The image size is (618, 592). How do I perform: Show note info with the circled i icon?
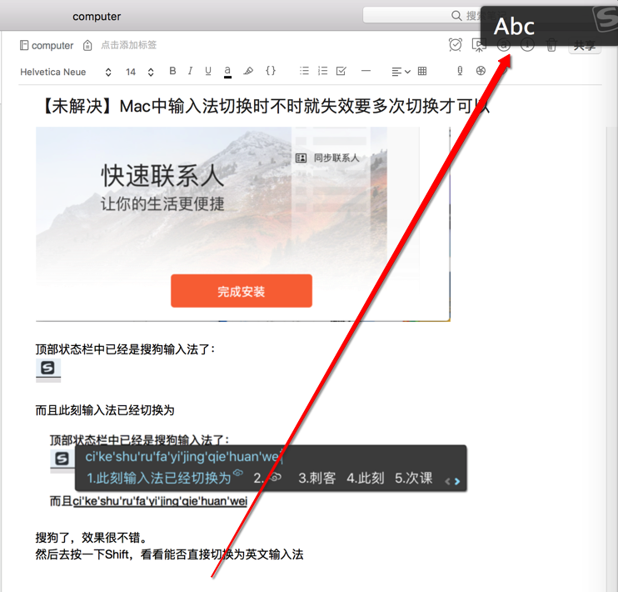[527, 44]
